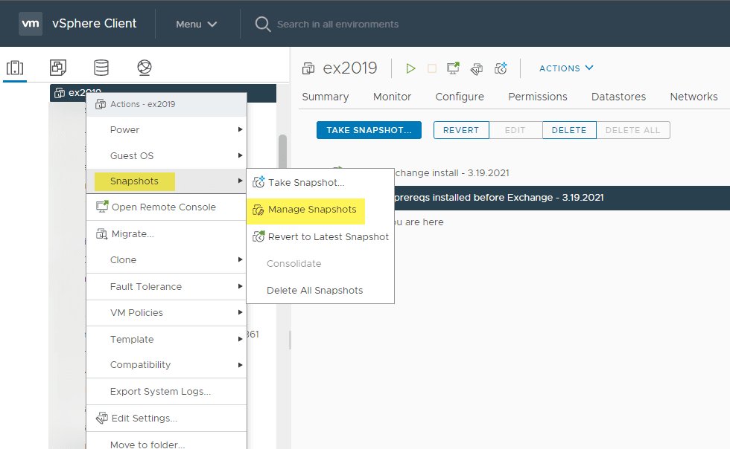Choose Manage Snapshots from submenu
730x449 pixels.
click(x=320, y=210)
